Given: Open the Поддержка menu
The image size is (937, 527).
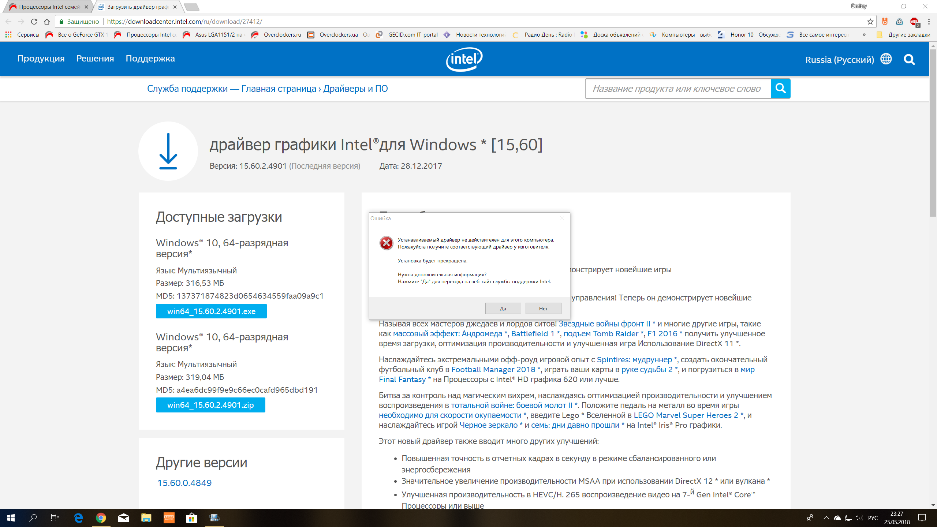Looking at the screenshot, I should coord(150,59).
